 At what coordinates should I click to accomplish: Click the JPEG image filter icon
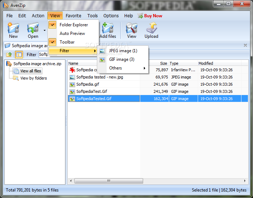click(102, 51)
